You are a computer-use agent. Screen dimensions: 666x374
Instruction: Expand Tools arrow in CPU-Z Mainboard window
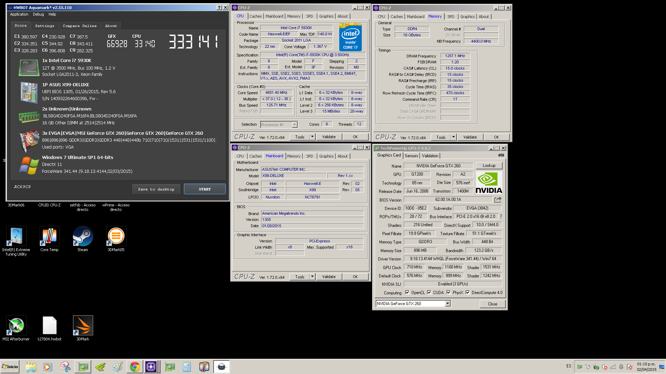(312, 277)
